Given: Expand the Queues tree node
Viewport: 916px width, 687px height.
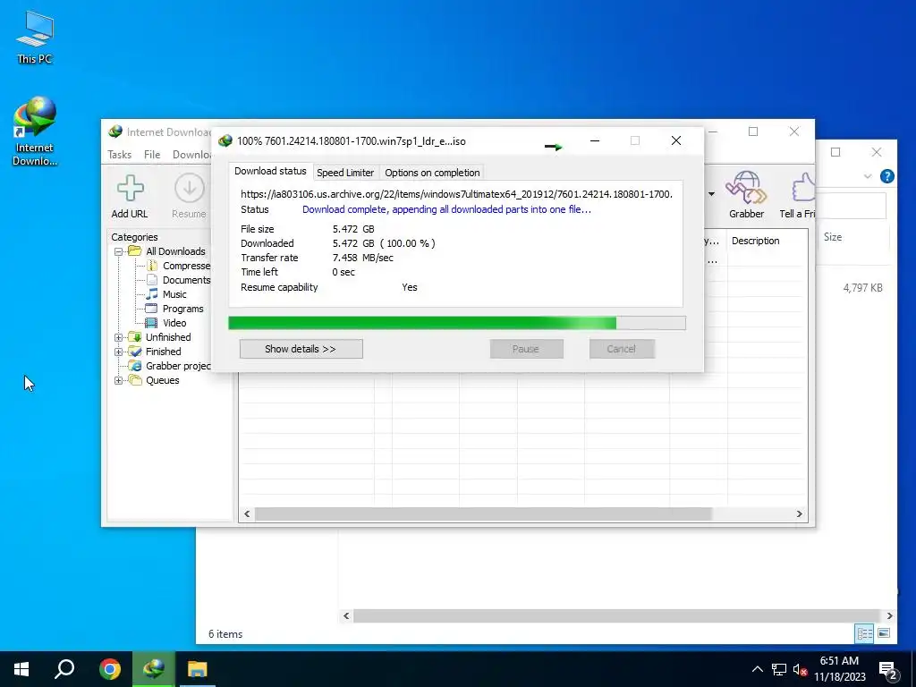Looking at the screenshot, I should (119, 380).
